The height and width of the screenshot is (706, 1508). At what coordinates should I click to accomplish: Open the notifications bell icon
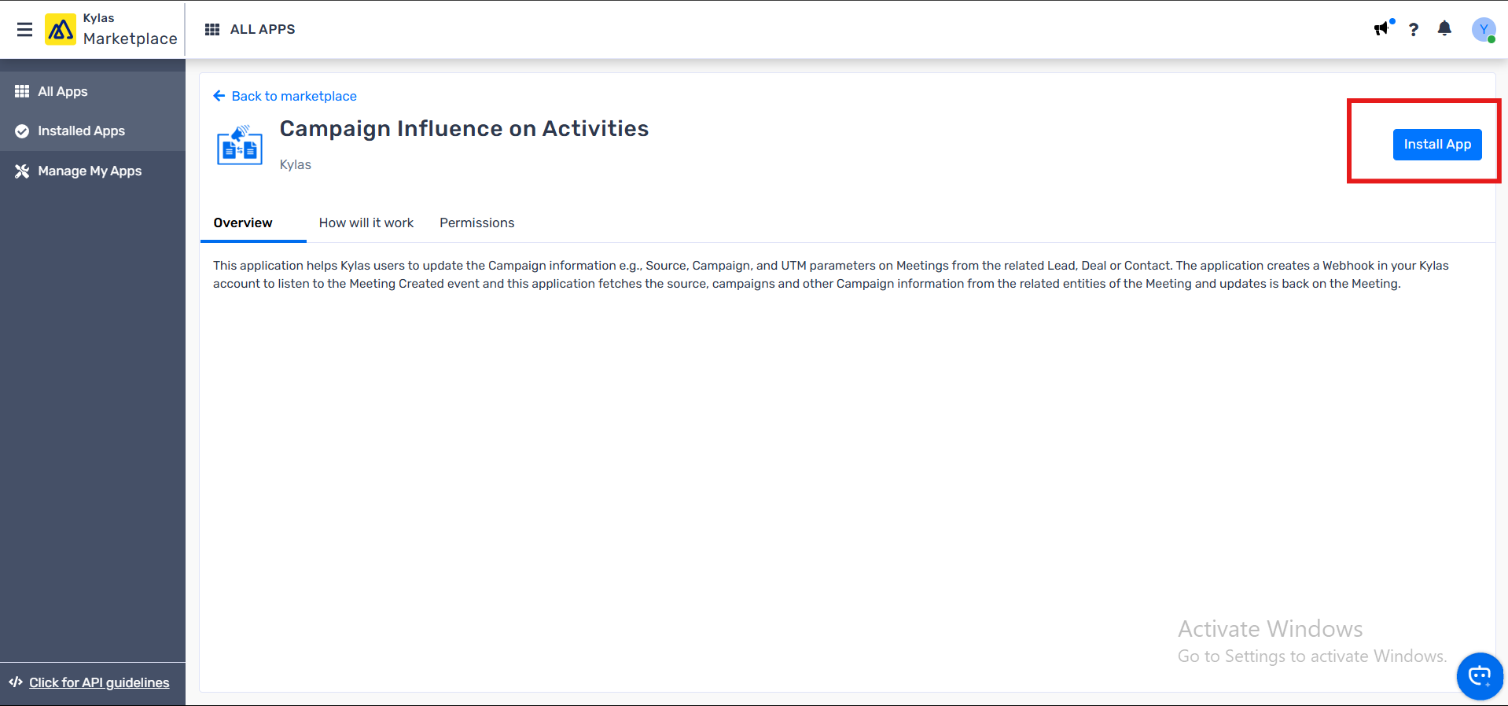coord(1444,29)
